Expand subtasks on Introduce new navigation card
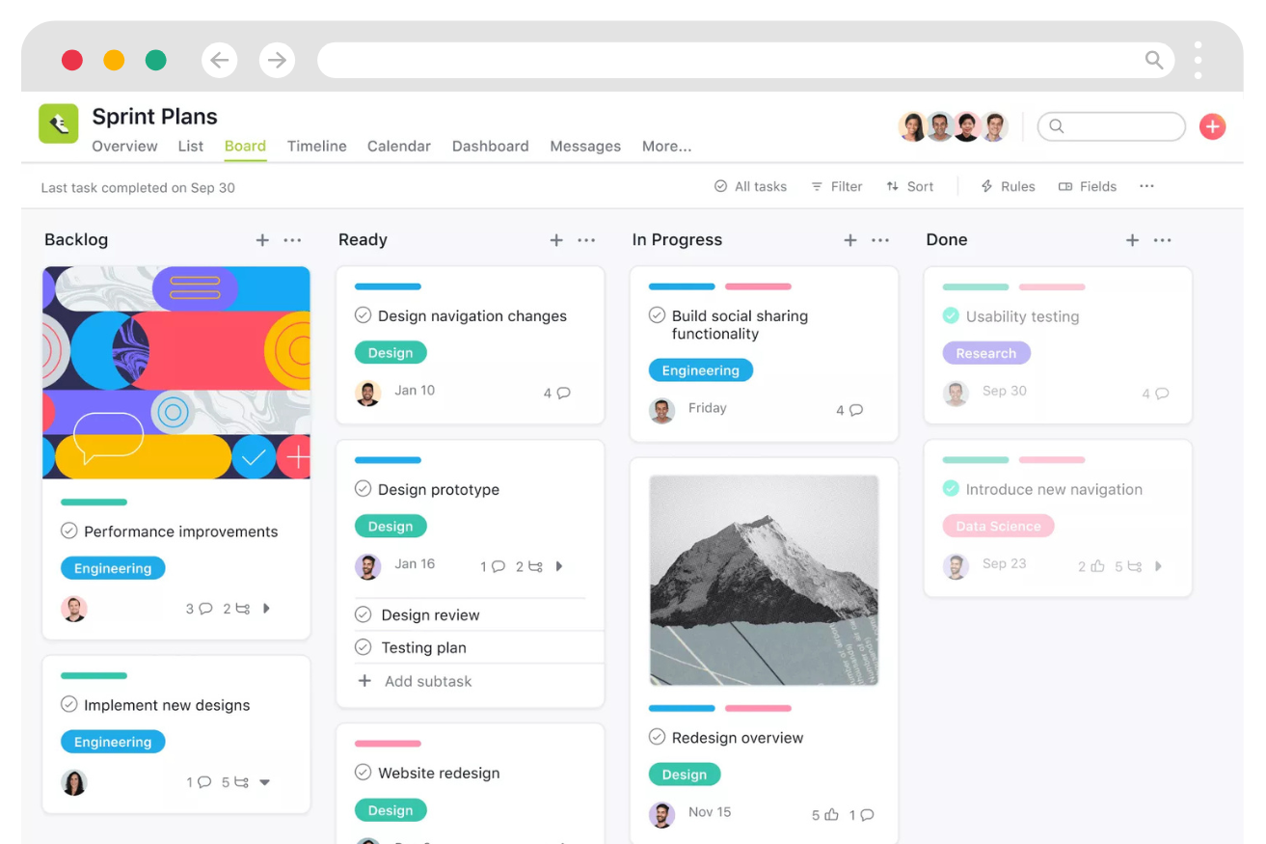 (x=1159, y=566)
